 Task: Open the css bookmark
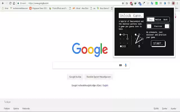(93, 8)
